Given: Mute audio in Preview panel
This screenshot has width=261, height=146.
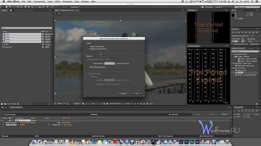Looking at the screenshot, I should (250, 32).
